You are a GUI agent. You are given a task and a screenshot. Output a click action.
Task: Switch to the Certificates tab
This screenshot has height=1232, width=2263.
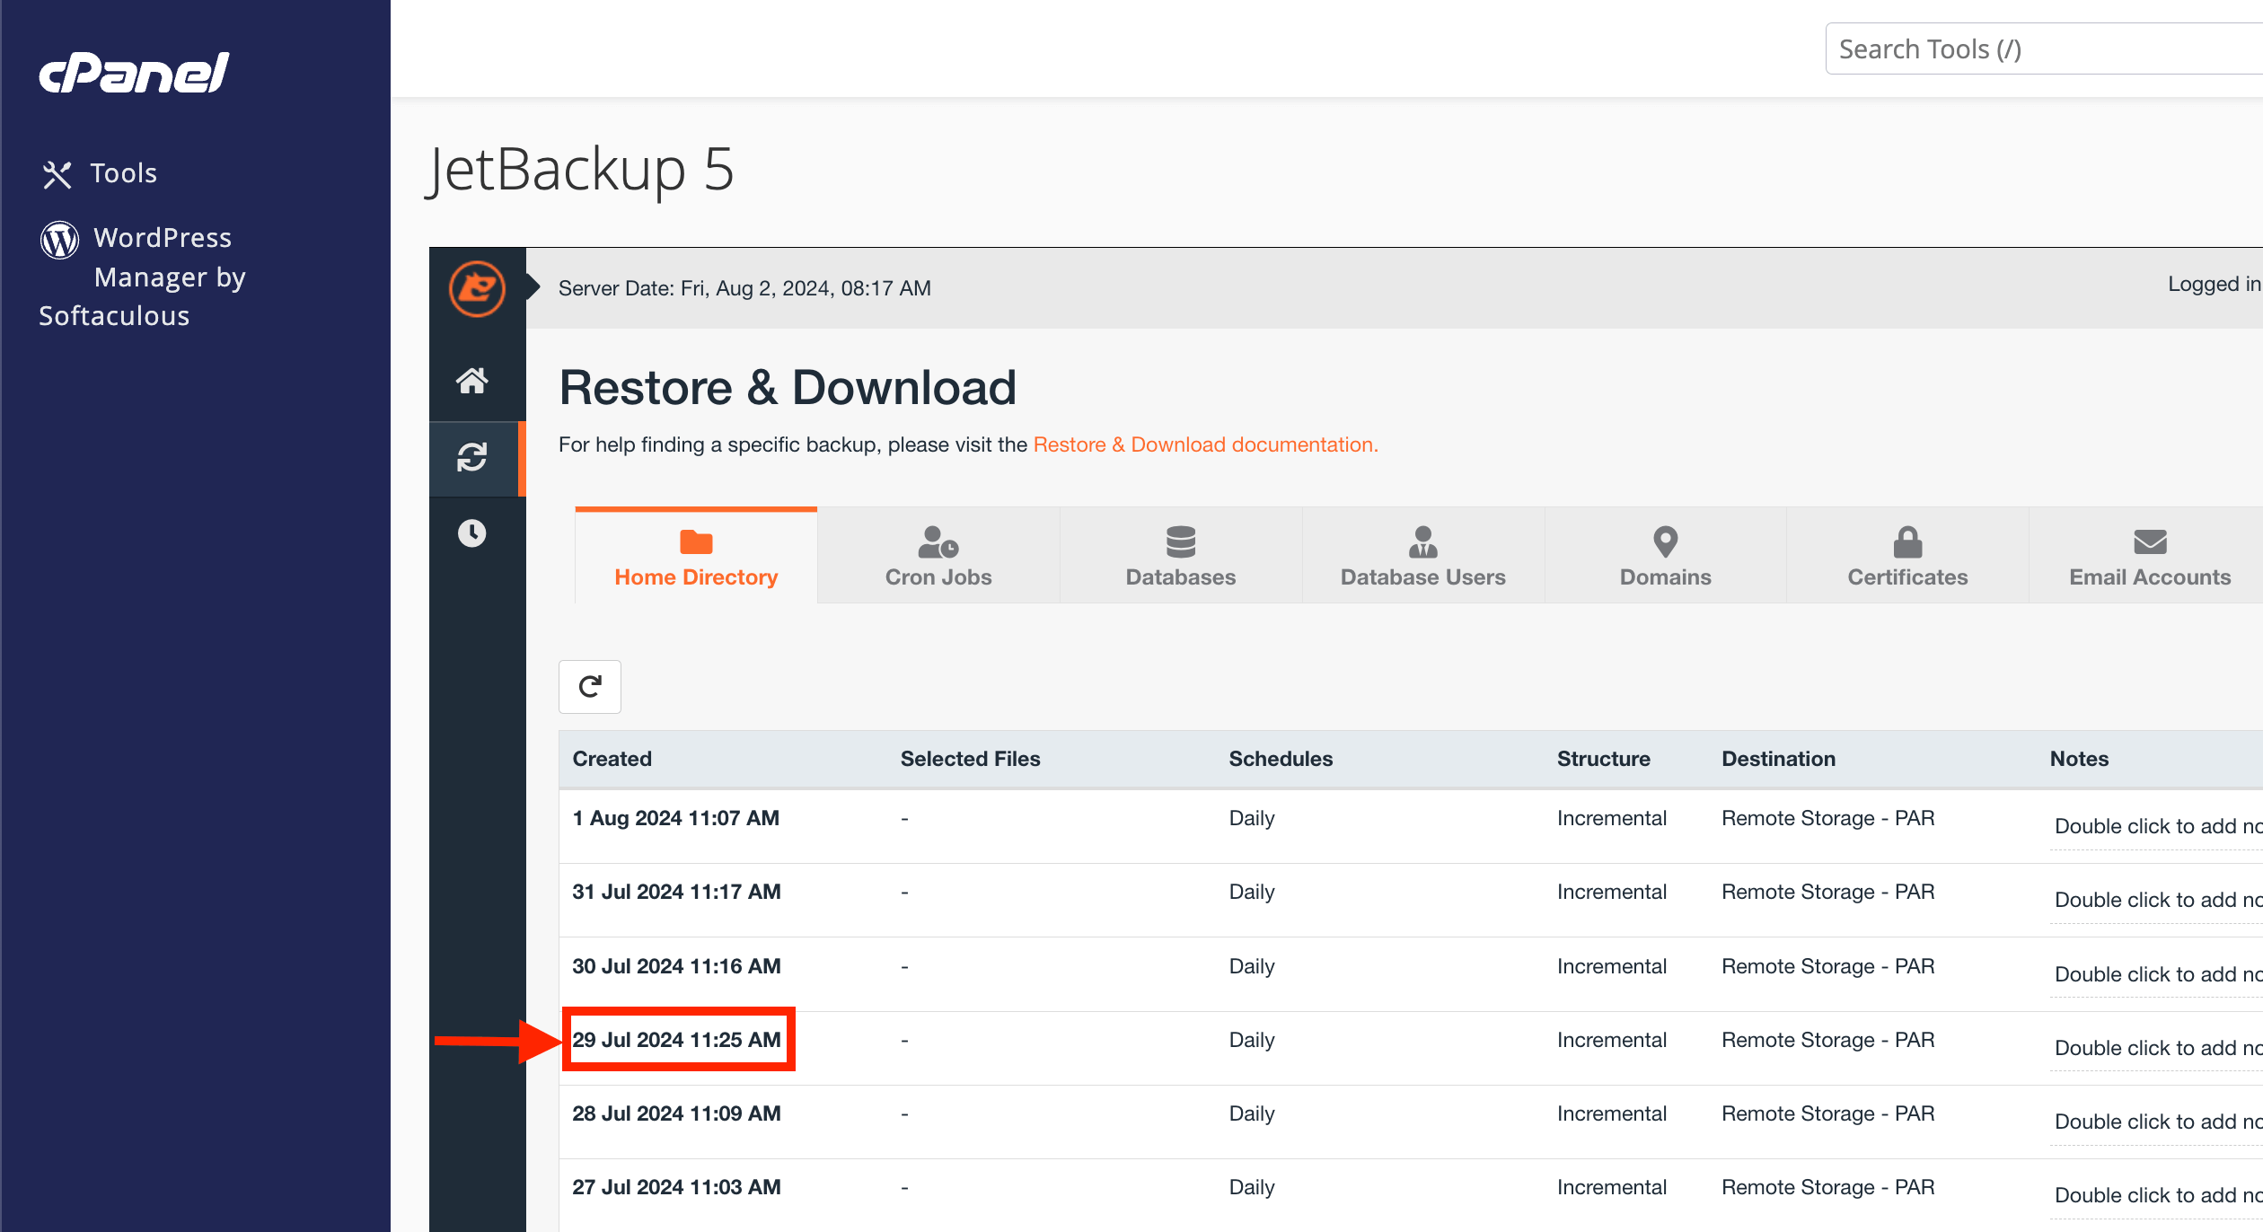[1907, 557]
